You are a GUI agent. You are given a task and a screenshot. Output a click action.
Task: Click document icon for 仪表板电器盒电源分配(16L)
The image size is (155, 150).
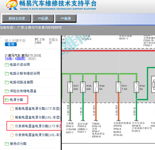coord(12,135)
